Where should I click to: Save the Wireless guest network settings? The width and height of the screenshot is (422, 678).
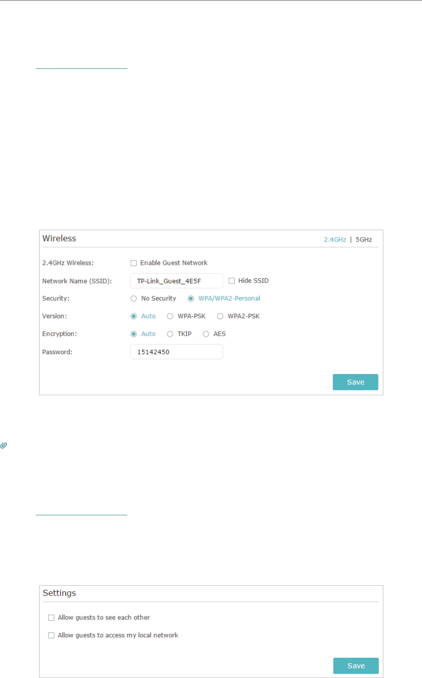coord(355,382)
